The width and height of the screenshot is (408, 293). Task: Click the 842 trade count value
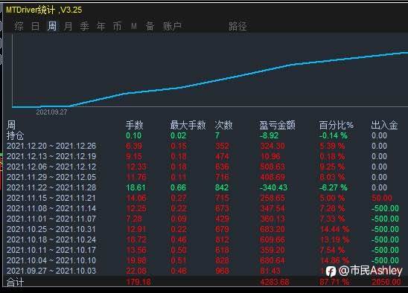click(222, 187)
